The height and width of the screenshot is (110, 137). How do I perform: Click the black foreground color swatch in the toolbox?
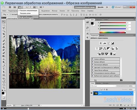(x=3, y=93)
